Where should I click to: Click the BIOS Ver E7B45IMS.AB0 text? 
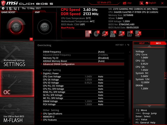(121, 24)
